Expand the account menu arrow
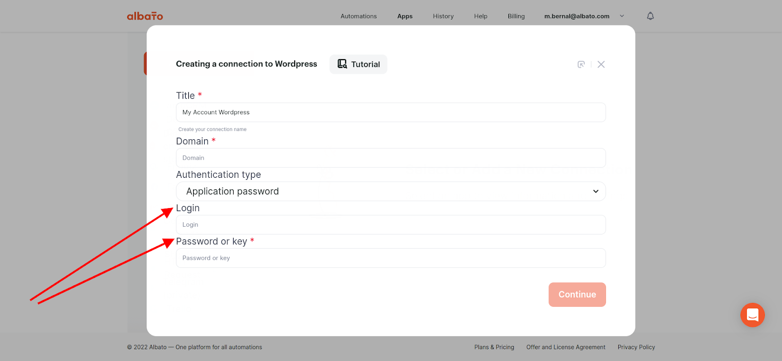This screenshot has width=782, height=361. 622,16
